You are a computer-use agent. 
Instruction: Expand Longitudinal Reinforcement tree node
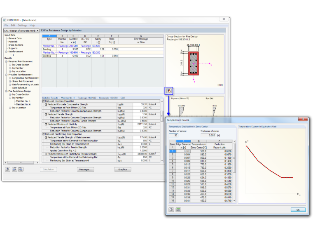(10, 78)
